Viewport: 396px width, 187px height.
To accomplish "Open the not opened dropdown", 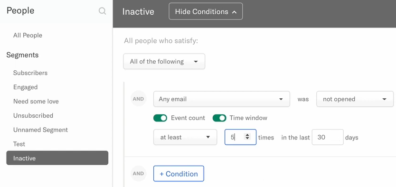I will tap(355, 99).
